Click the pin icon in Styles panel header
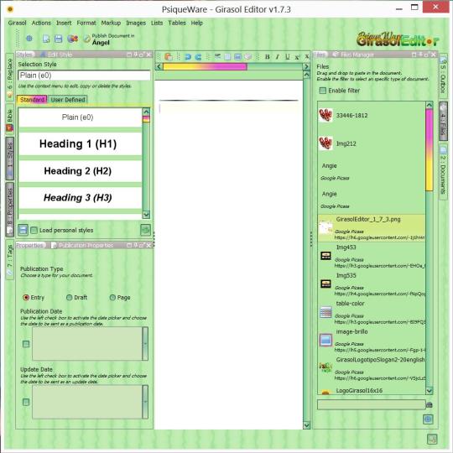The image size is (453, 453). coord(135,55)
